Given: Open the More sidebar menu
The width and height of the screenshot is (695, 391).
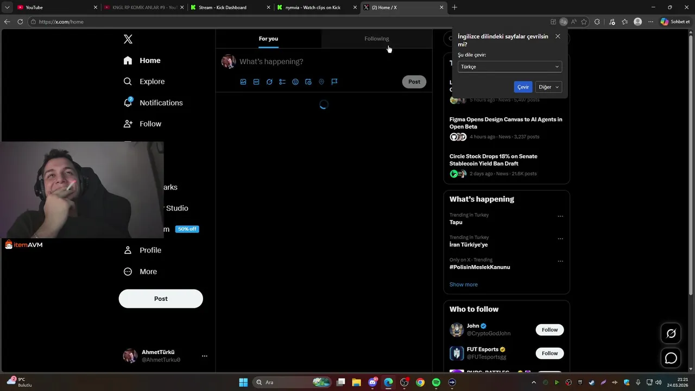Looking at the screenshot, I should (x=140, y=272).
